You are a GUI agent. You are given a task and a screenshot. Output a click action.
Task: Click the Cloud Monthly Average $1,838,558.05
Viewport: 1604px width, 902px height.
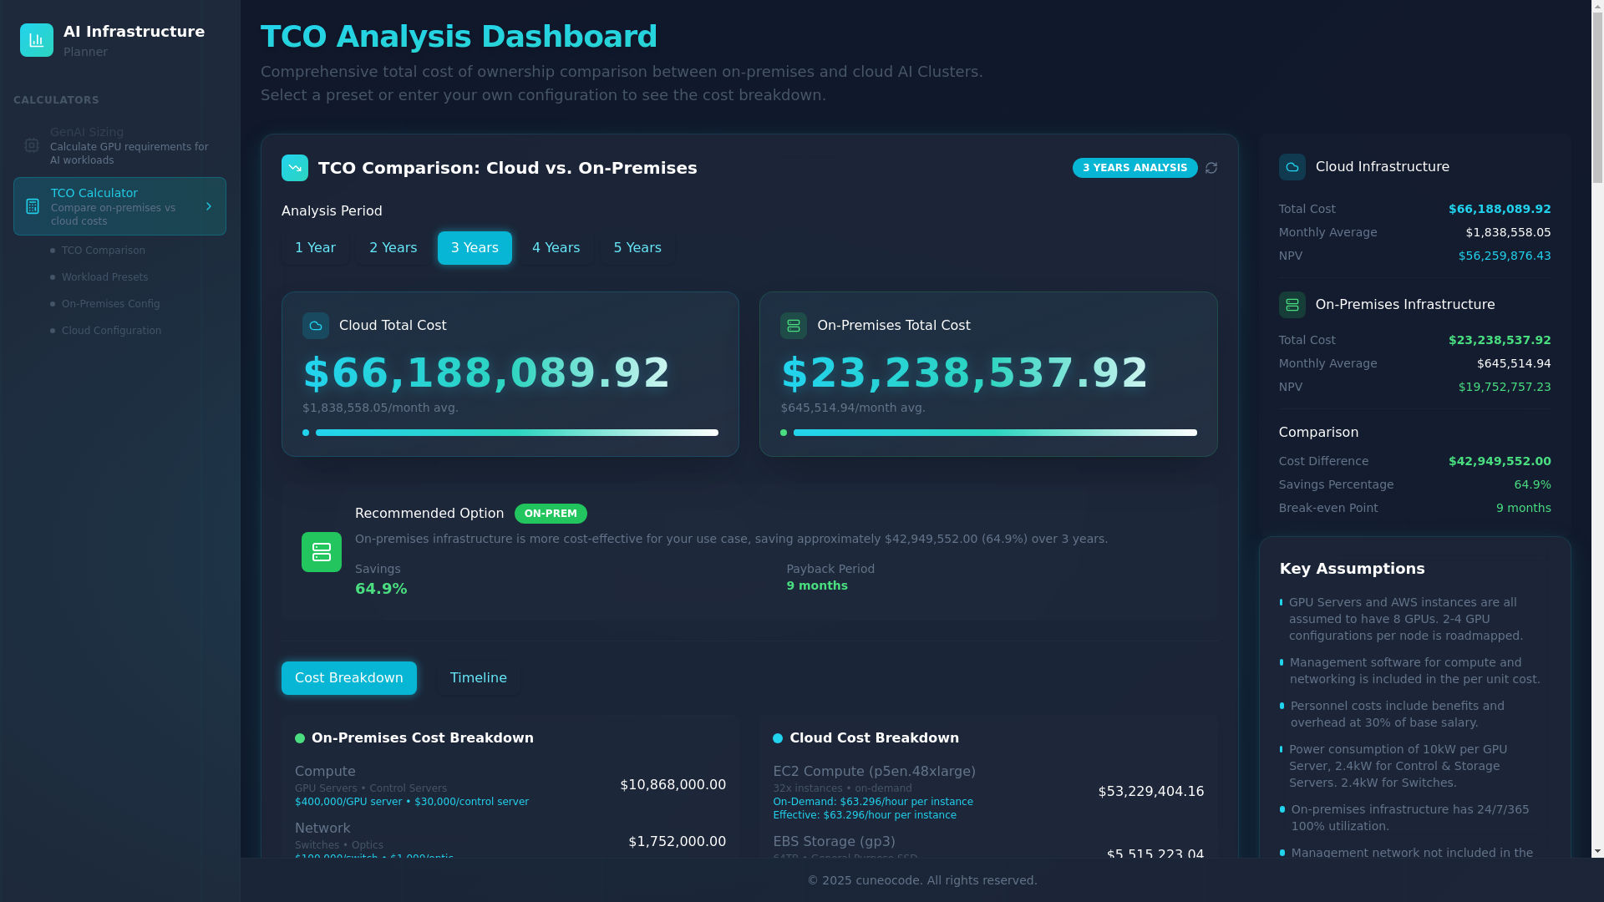tap(1509, 232)
